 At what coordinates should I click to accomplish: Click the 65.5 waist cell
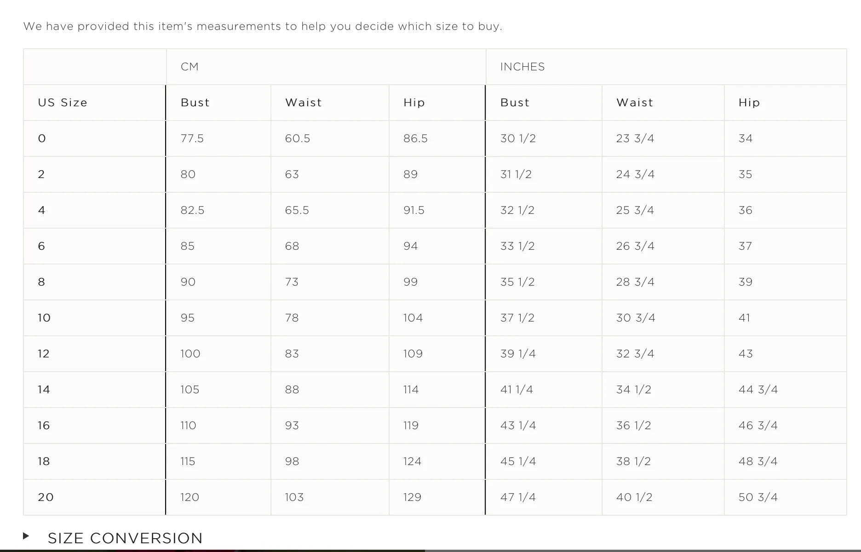(297, 210)
